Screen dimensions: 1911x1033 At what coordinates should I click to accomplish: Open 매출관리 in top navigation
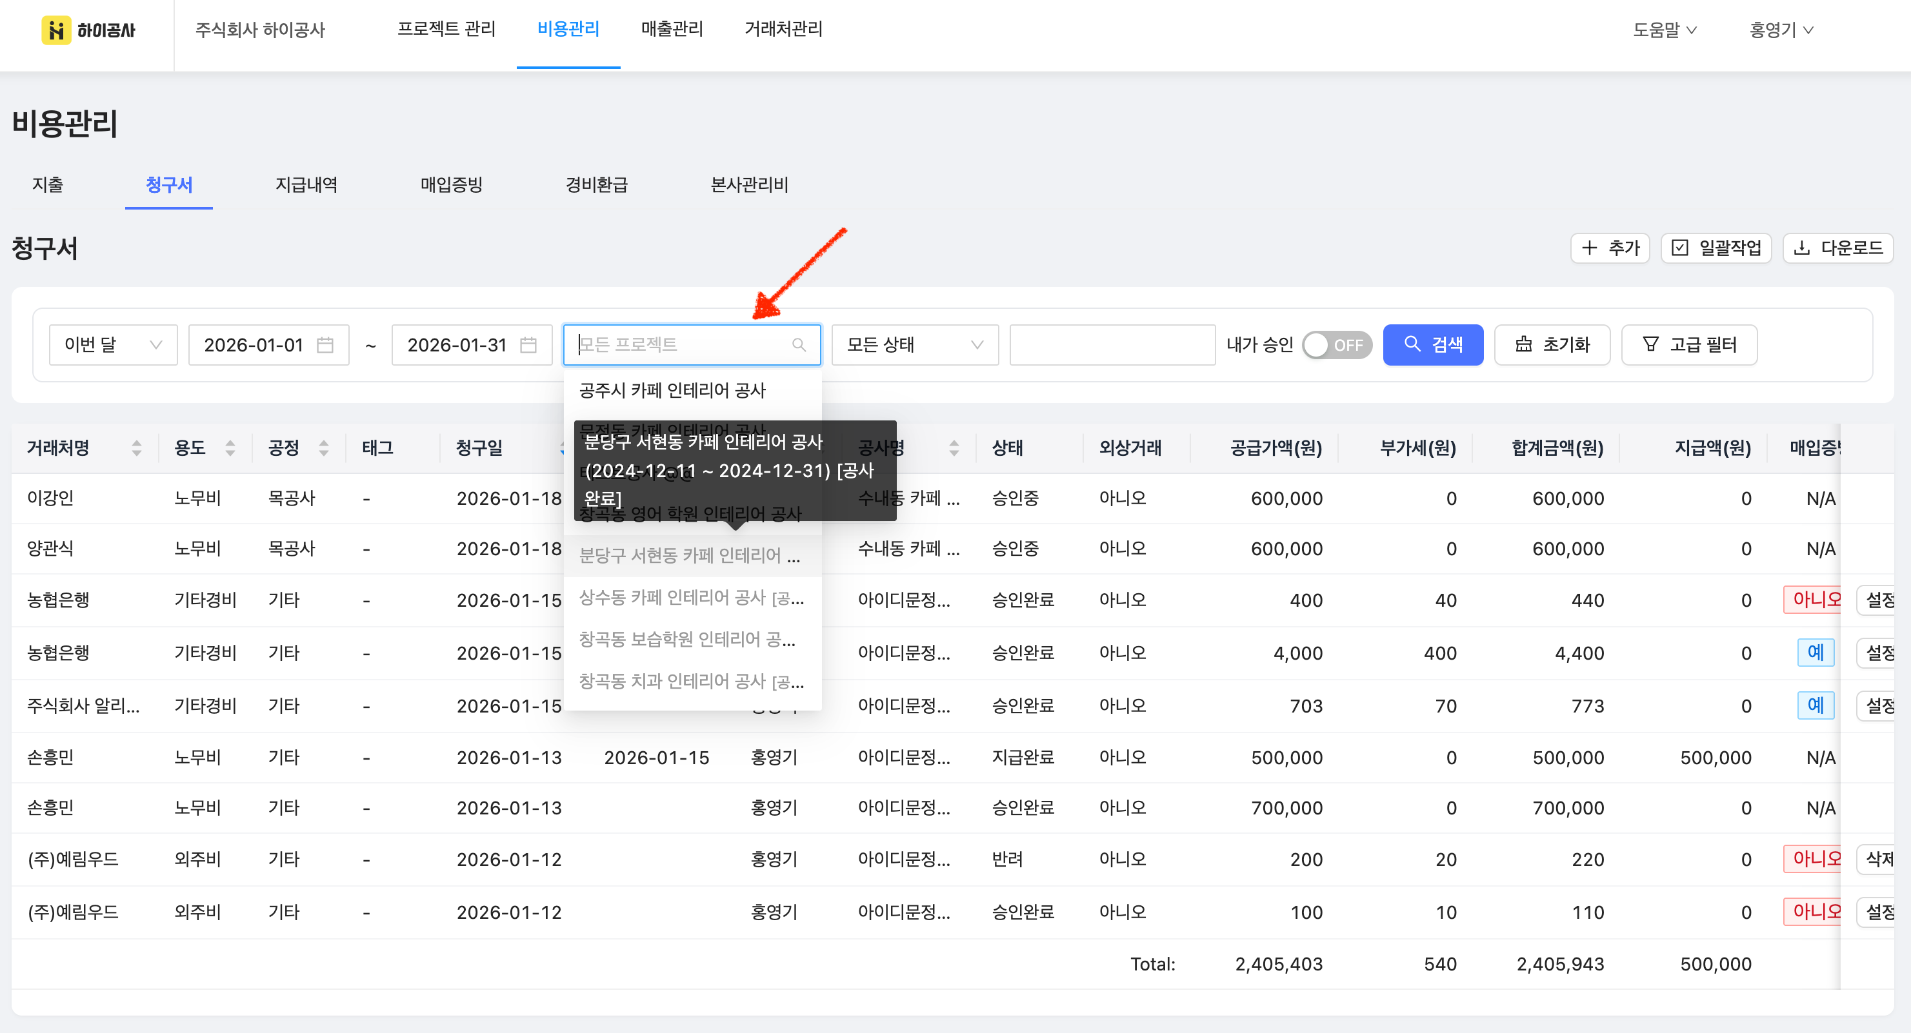click(x=672, y=30)
